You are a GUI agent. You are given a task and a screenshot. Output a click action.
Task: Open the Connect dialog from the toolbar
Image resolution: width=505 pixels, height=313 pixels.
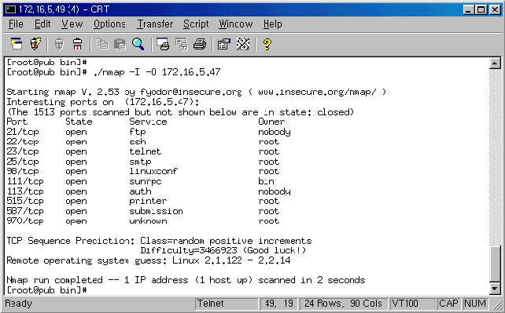coord(17,44)
